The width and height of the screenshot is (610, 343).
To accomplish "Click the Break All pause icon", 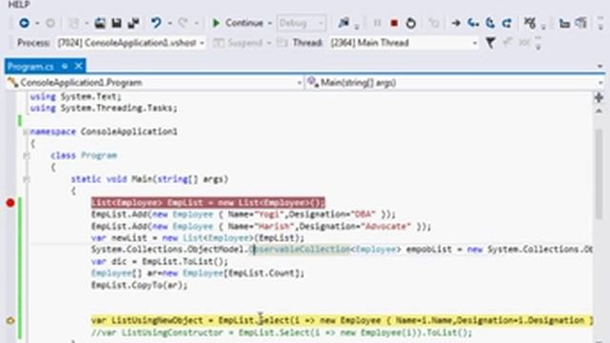I will click(377, 23).
